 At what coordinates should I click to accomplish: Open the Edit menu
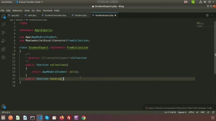pyautogui.click(x=8, y=10)
